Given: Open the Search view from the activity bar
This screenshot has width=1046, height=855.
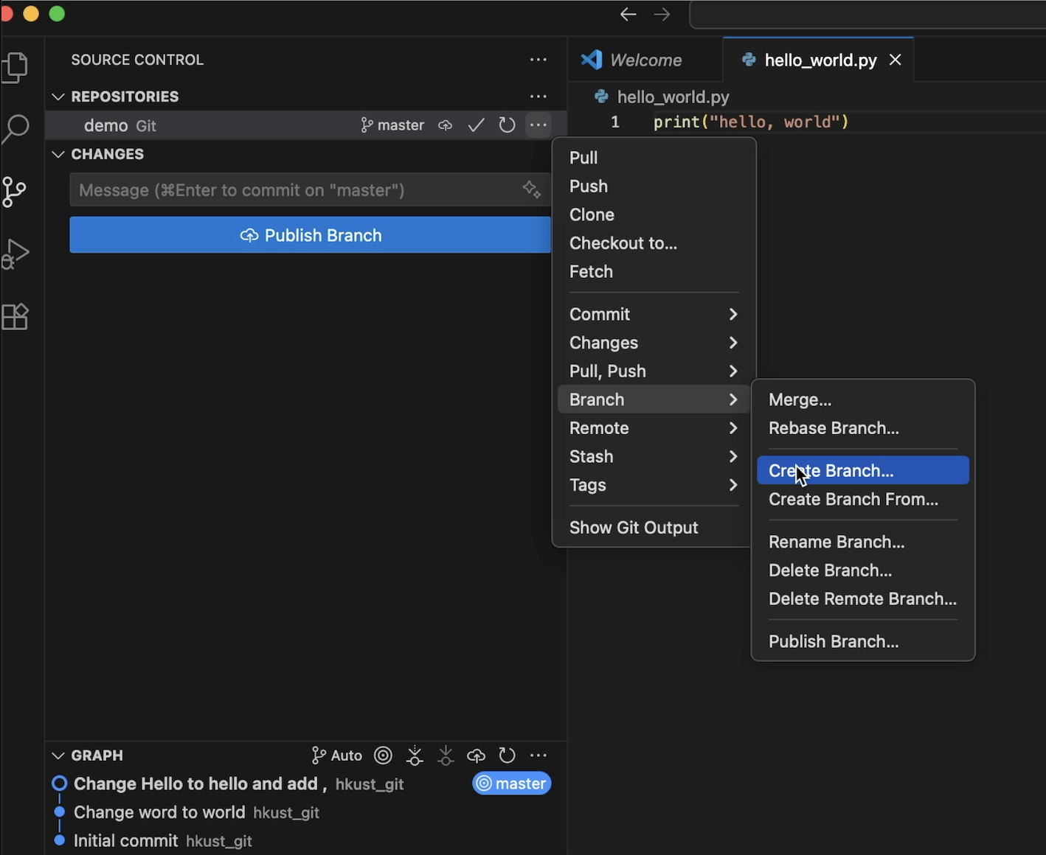Looking at the screenshot, I should click(x=15, y=128).
